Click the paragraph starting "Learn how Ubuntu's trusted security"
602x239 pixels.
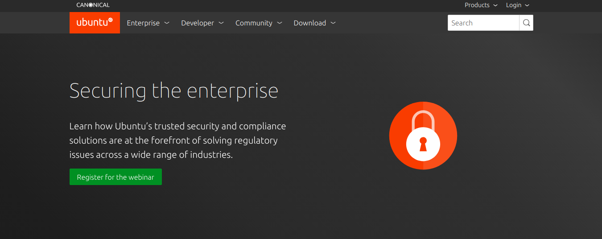178,140
